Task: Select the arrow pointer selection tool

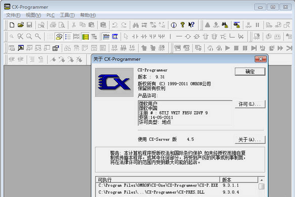Action: pyautogui.click(x=126, y=36)
